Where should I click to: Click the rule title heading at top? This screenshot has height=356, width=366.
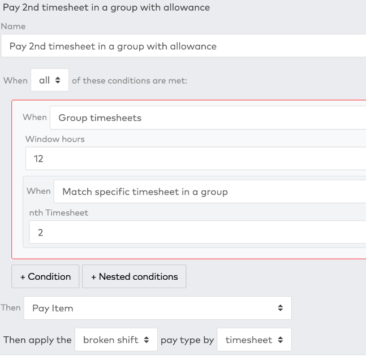[106, 8]
